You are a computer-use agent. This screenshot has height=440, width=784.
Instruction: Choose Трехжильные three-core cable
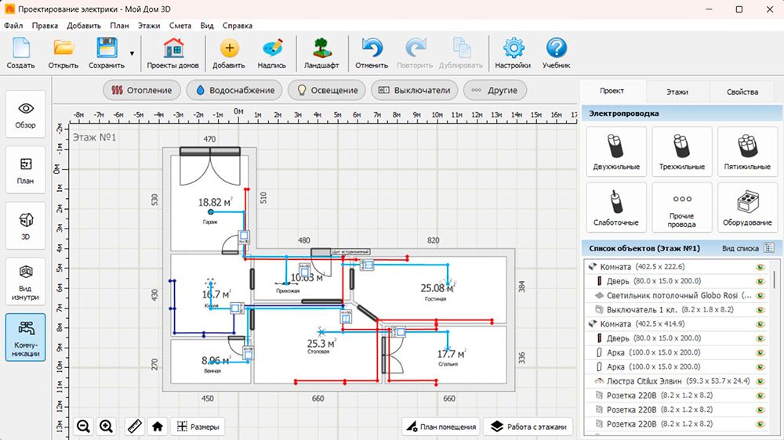point(681,151)
